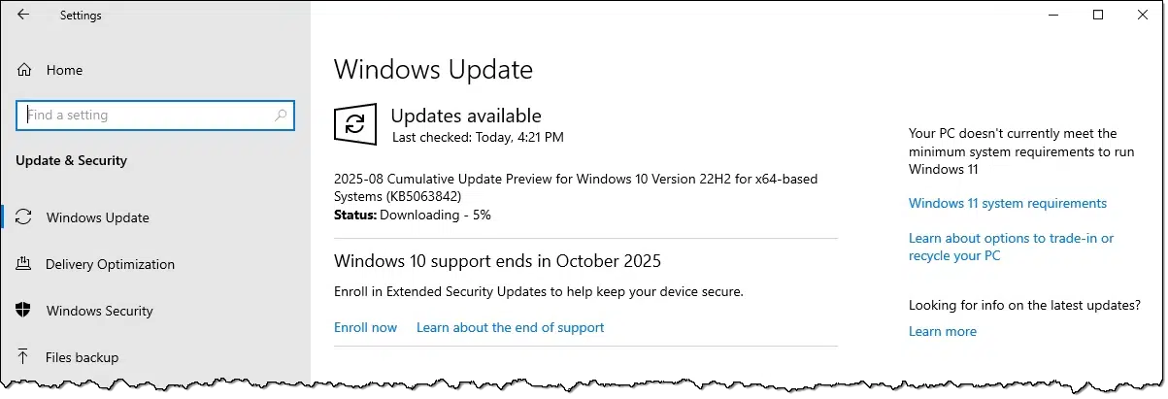
Task: Click the search magnifier icon
Action: [281, 115]
